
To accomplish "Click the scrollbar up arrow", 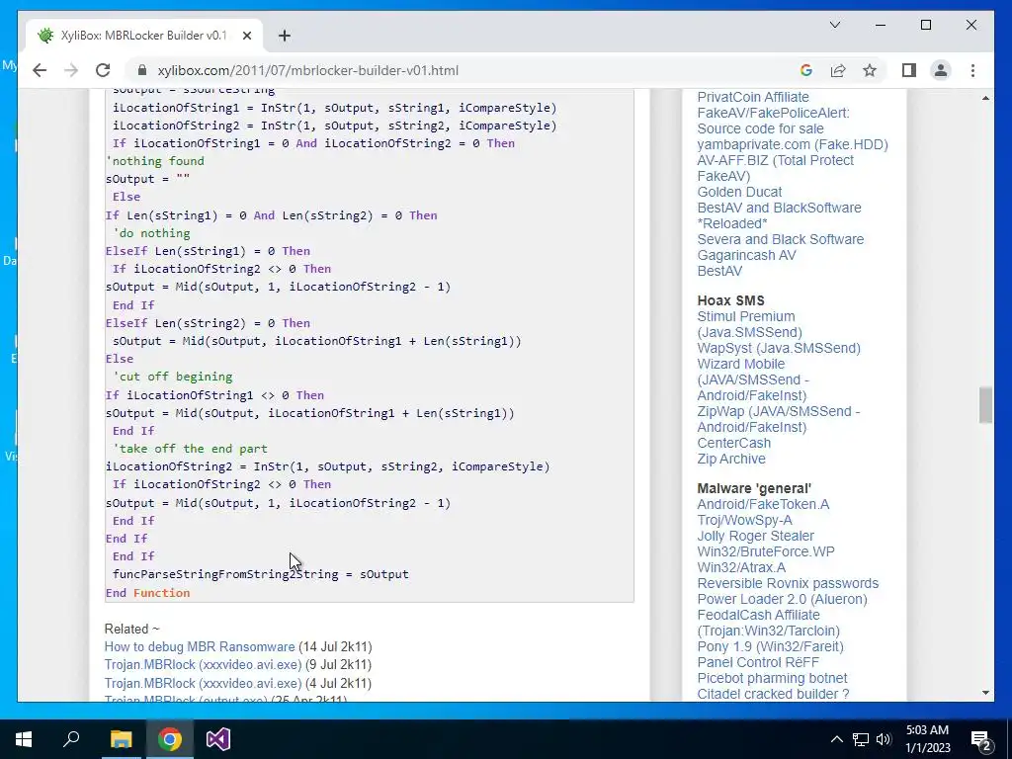I will coord(985,98).
